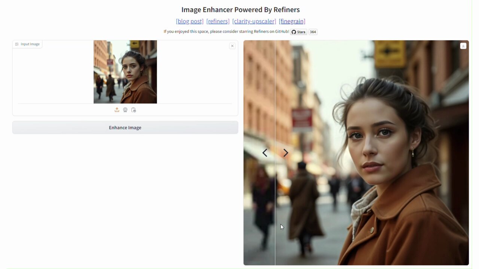This screenshot has height=269, width=479.
Task: Click the GitHub Stars button
Action: (x=299, y=32)
